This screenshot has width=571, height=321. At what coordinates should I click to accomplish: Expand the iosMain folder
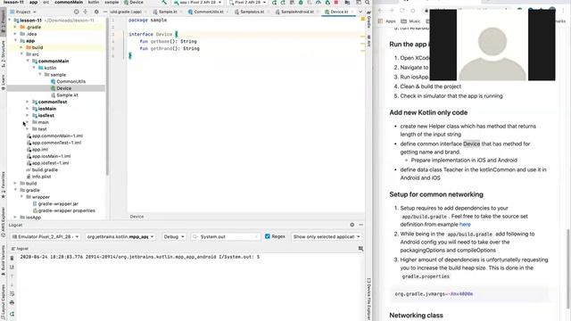[28, 109]
